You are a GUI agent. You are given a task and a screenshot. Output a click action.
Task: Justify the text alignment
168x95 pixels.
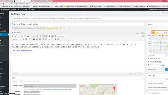click(26, 39)
